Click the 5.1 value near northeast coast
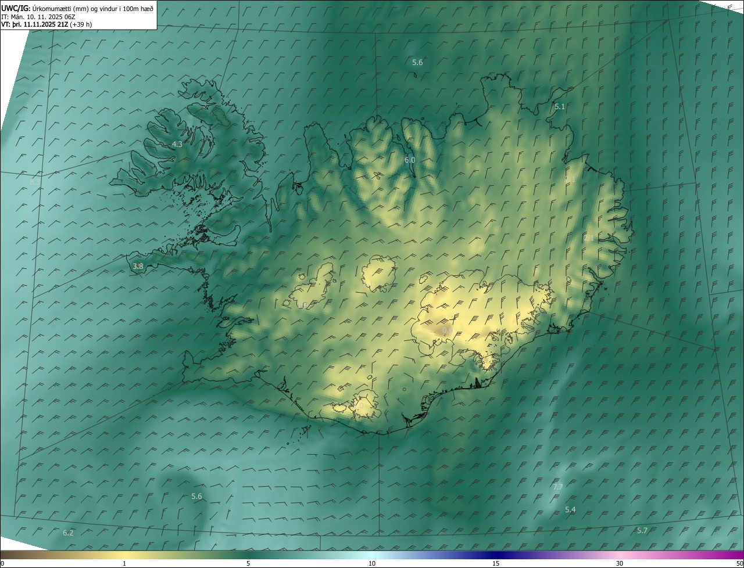The width and height of the screenshot is (744, 568). (x=560, y=106)
